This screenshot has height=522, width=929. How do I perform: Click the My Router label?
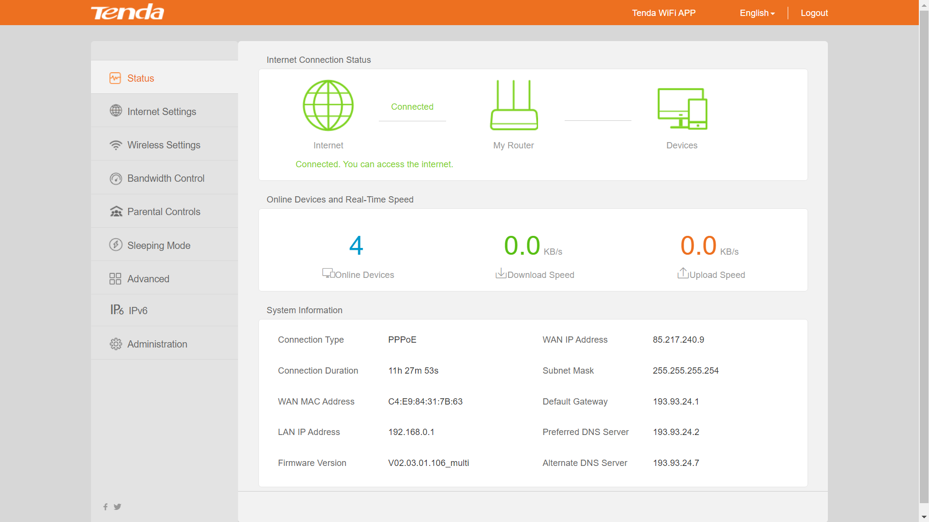513,145
